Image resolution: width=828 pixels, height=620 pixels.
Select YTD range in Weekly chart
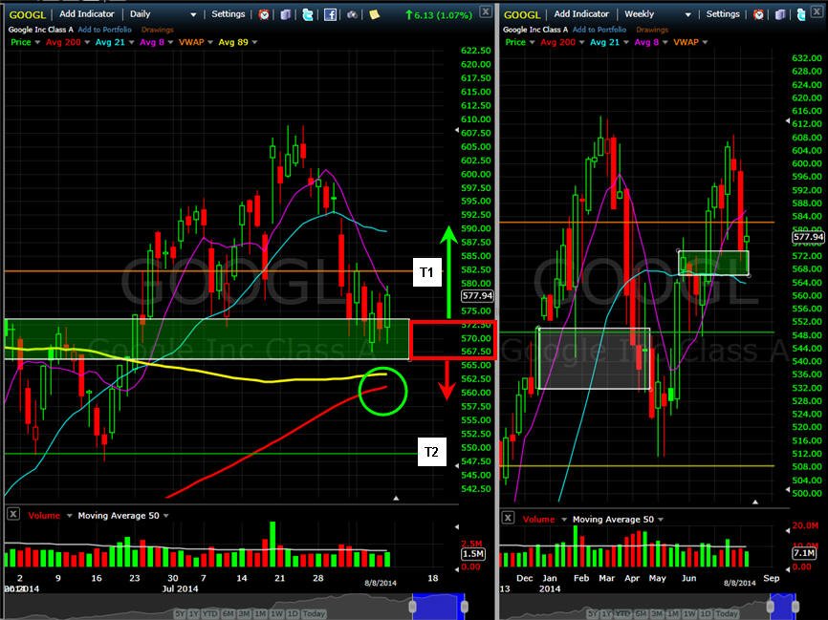(624, 614)
